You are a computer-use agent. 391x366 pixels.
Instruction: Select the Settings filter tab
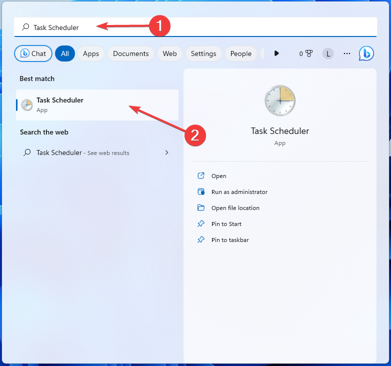pyautogui.click(x=203, y=53)
